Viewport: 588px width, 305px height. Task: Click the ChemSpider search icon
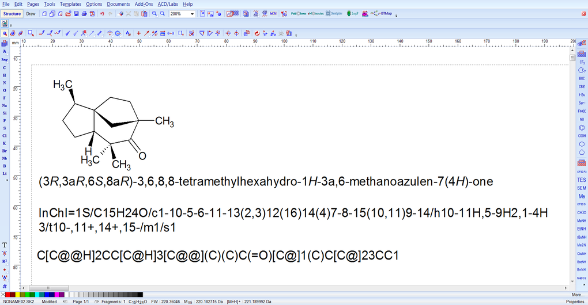(334, 14)
